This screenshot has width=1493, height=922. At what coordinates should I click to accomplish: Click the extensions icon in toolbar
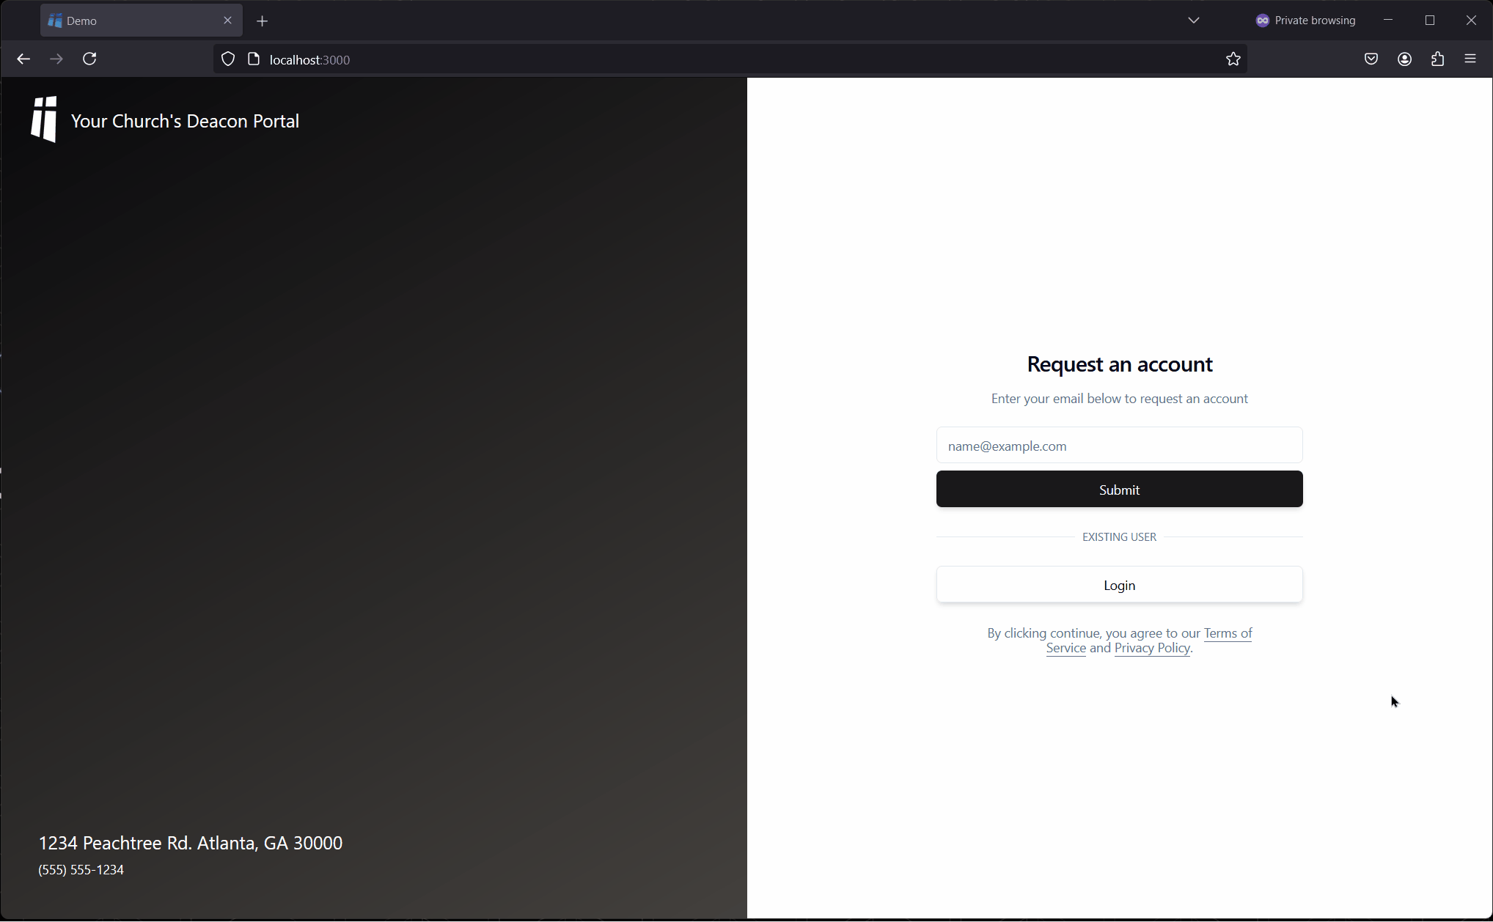click(x=1439, y=59)
